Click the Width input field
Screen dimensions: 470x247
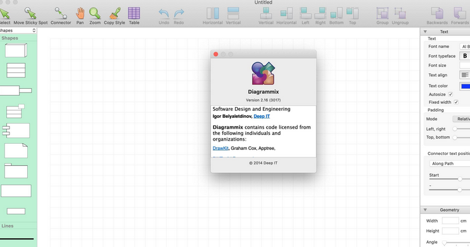pos(450,221)
